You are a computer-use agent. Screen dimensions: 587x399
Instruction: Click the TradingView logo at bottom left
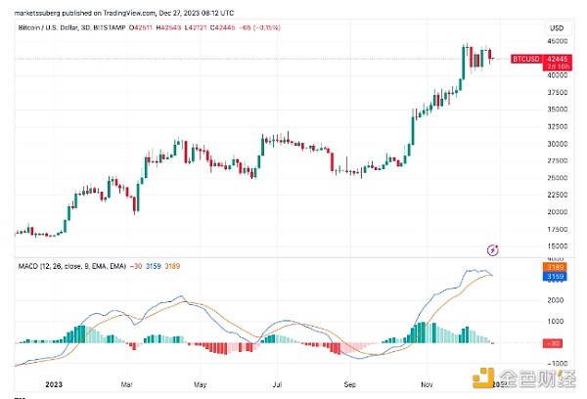[x=22, y=396]
